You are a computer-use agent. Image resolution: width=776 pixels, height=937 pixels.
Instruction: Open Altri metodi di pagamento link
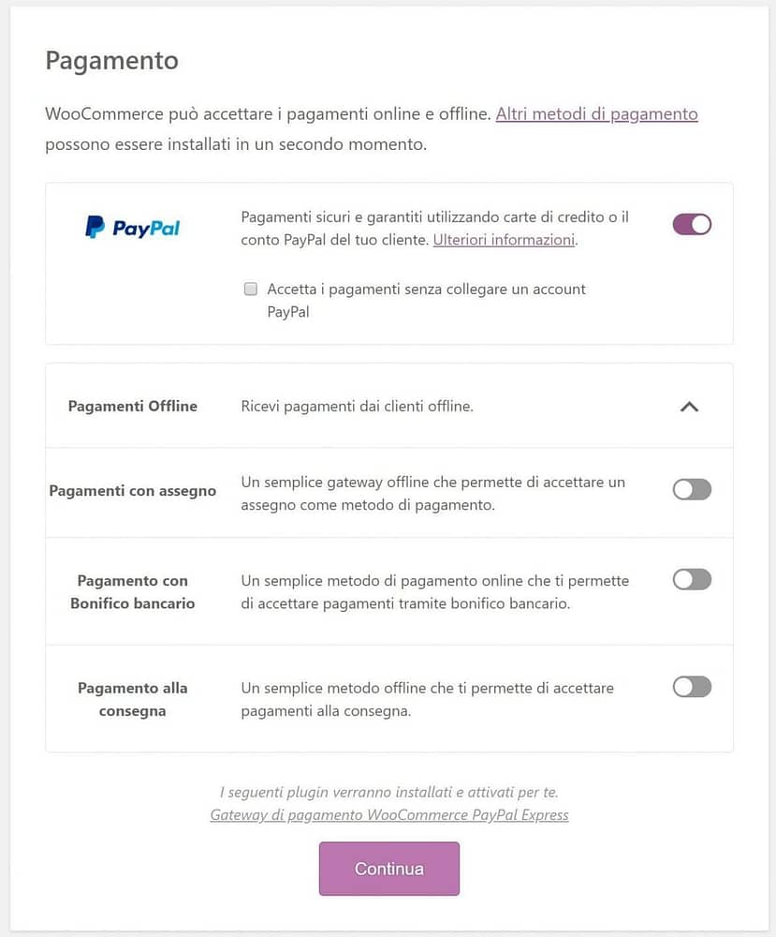597,113
